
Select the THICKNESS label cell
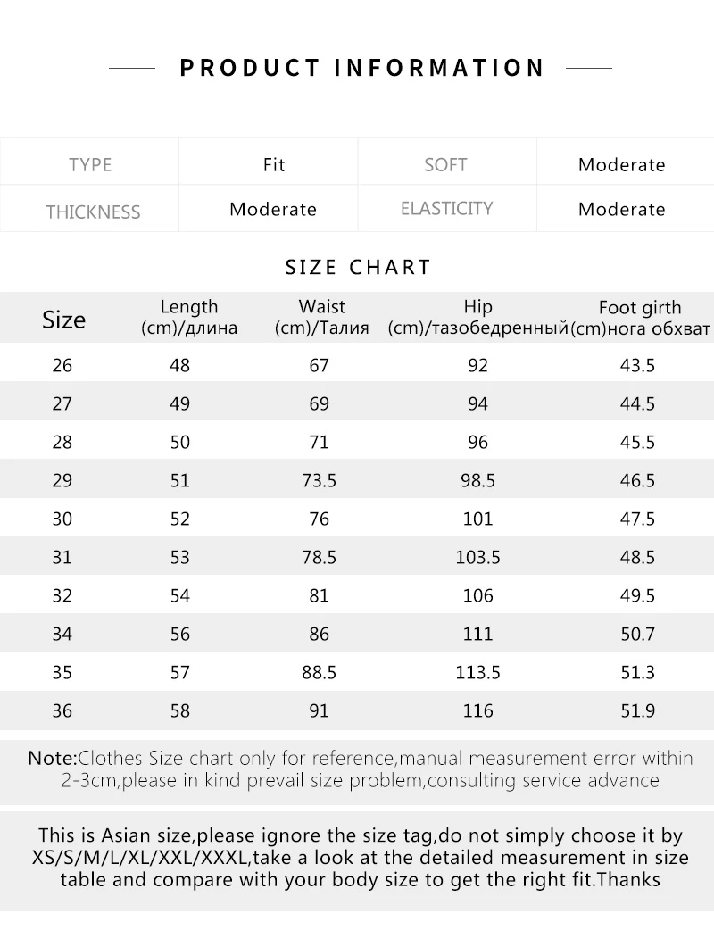(93, 212)
